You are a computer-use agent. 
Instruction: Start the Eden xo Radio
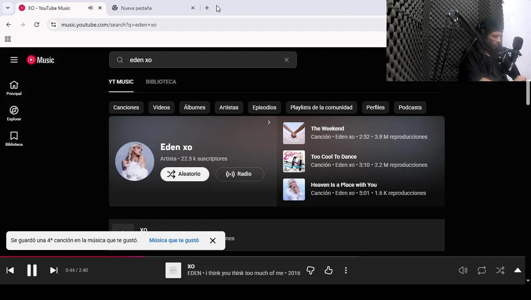click(239, 174)
